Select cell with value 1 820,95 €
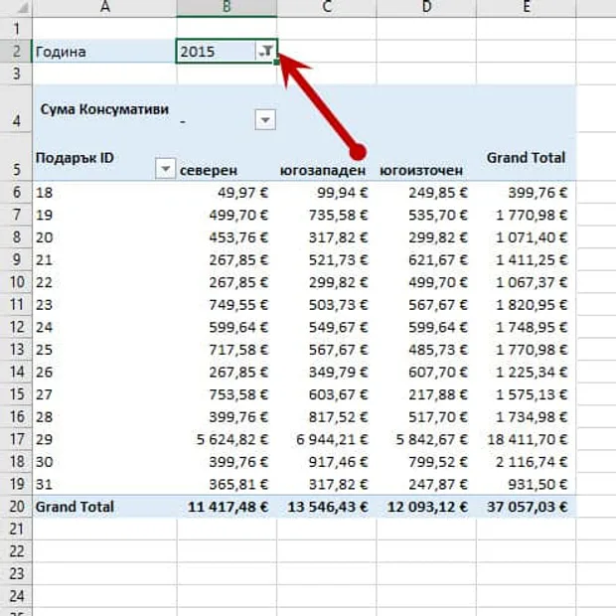Image resolution: width=616 pixels, height=616 pixels. (x=526, y=304)
